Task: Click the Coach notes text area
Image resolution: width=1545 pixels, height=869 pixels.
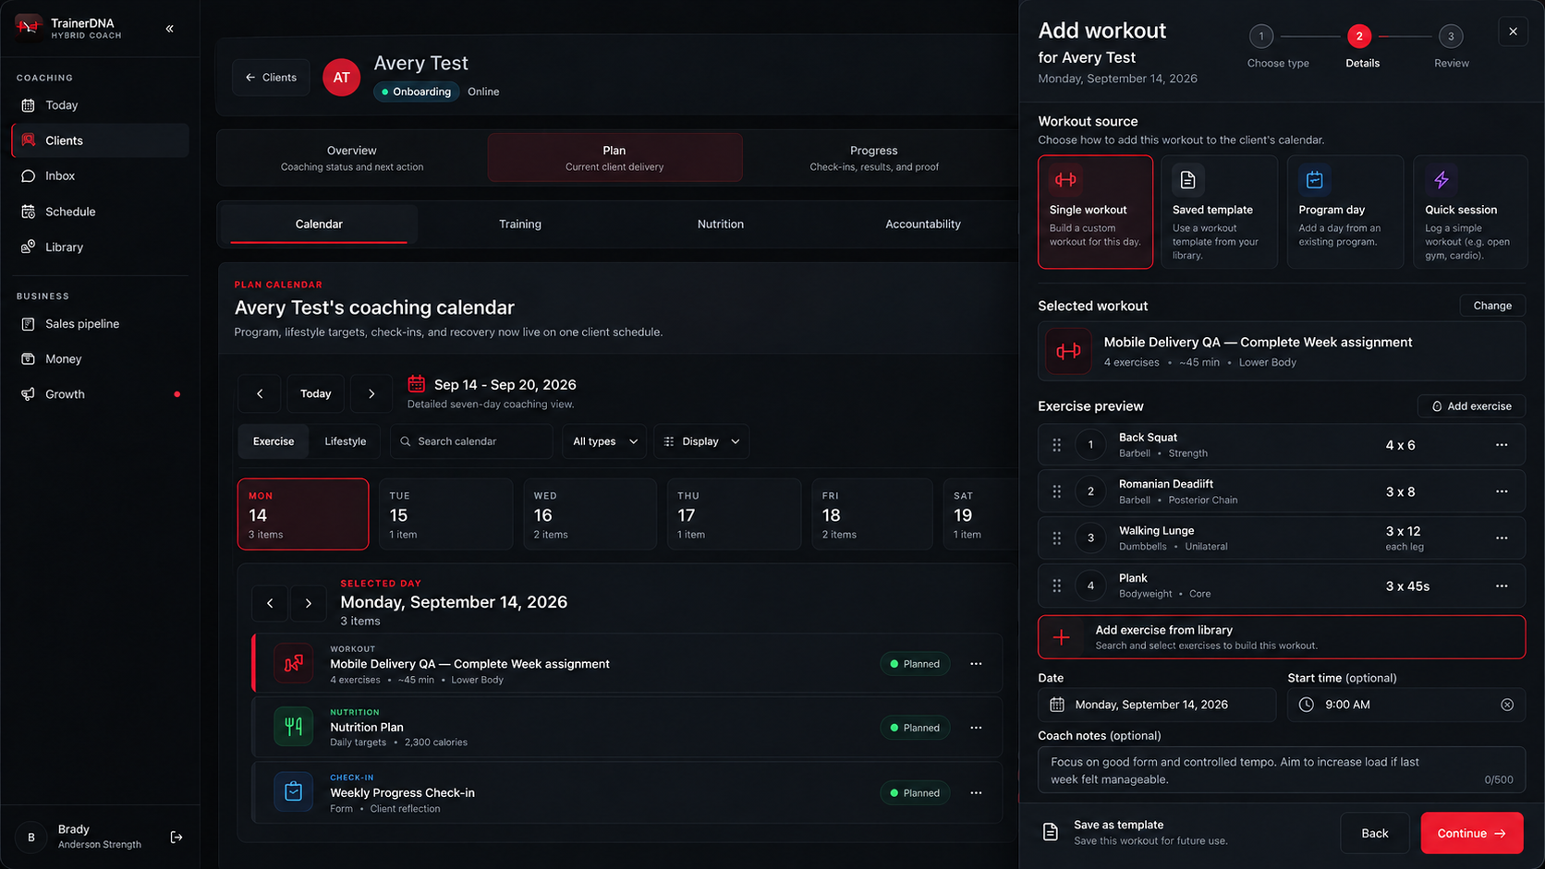Action: point(1281,770)
